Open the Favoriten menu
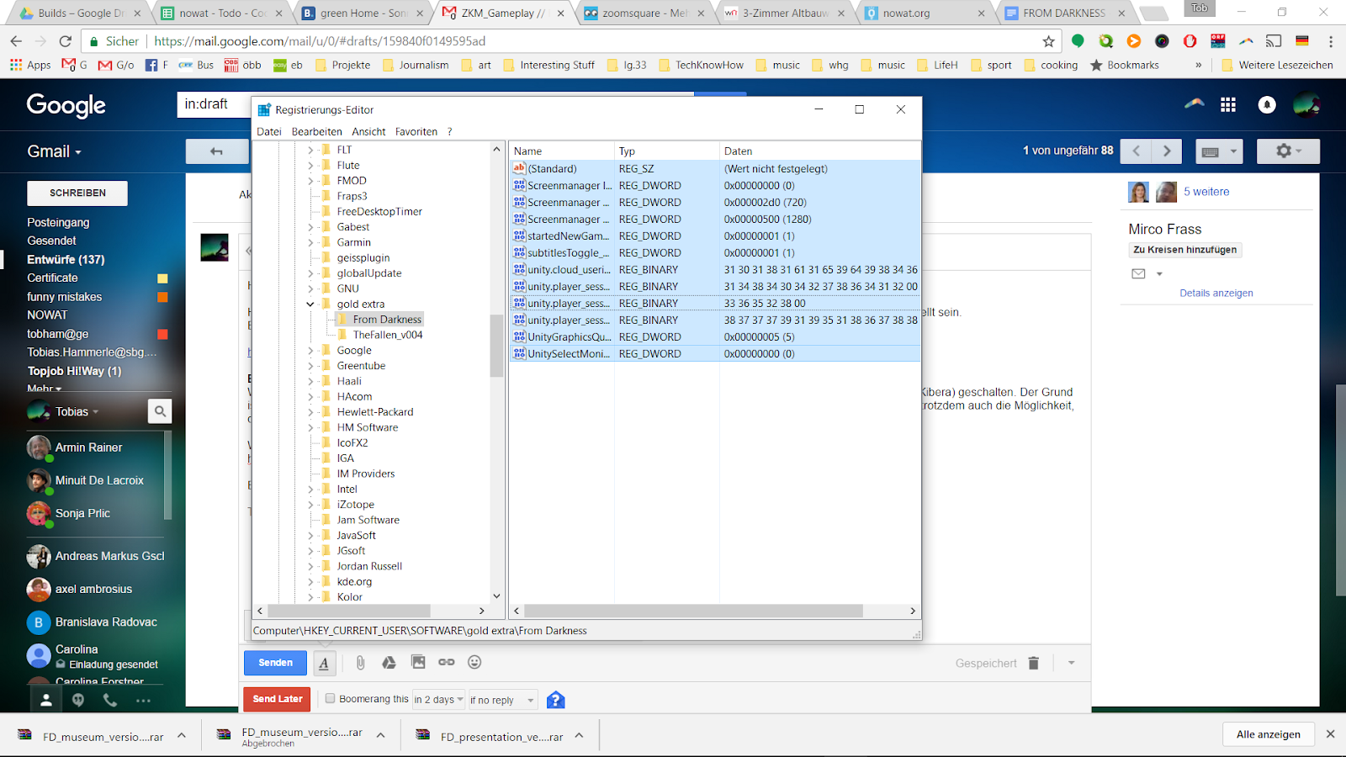Image resolution: width=1346 pixels, height=757 pixels. [x=416, y=131]
